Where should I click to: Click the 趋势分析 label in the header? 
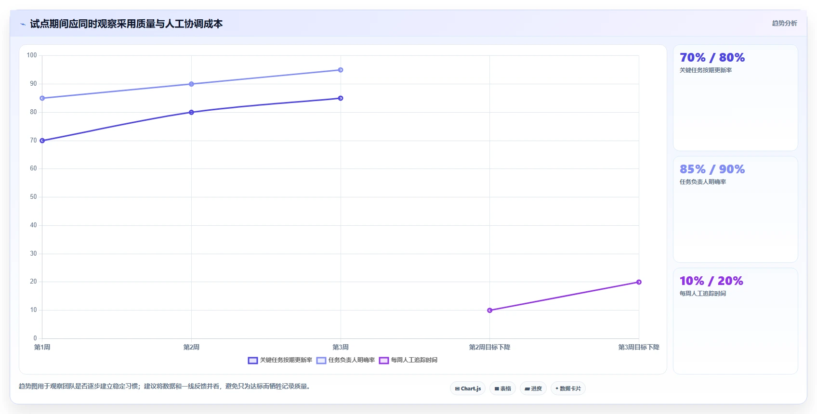784,23
